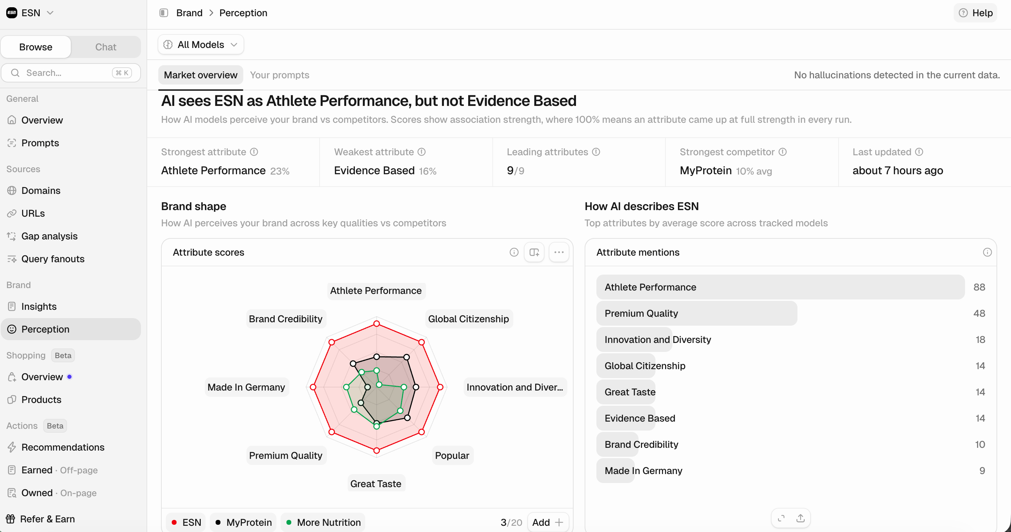The width and height of the screenshot is (1011, 532).
Task: Toggle the MyProtein series in chart legend
Action: [243, 522]
